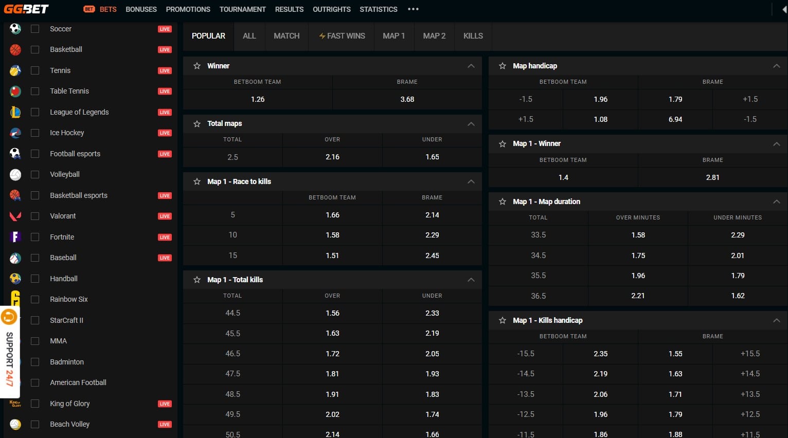Click the League of Legends icon

click(x=15, y=112)
